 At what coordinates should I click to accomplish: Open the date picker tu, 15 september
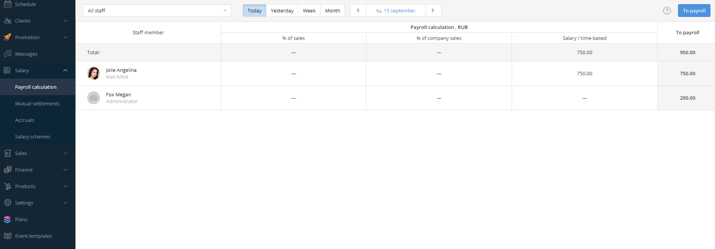(x=396, y=11)
